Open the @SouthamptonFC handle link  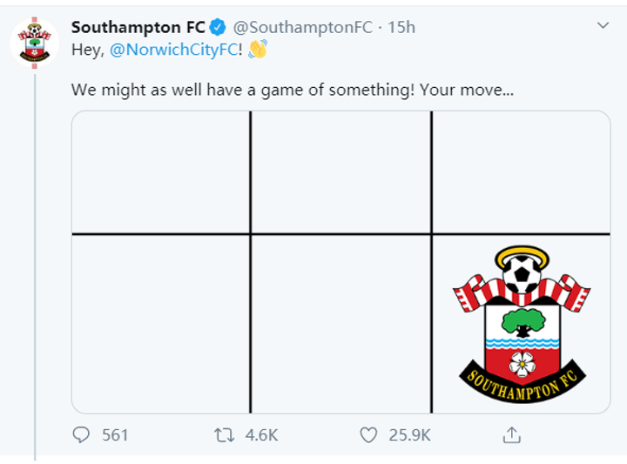tap(303, 27)
